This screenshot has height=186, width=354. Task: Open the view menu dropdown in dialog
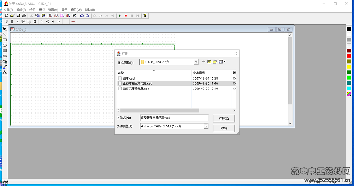click(x=222, y=62)
